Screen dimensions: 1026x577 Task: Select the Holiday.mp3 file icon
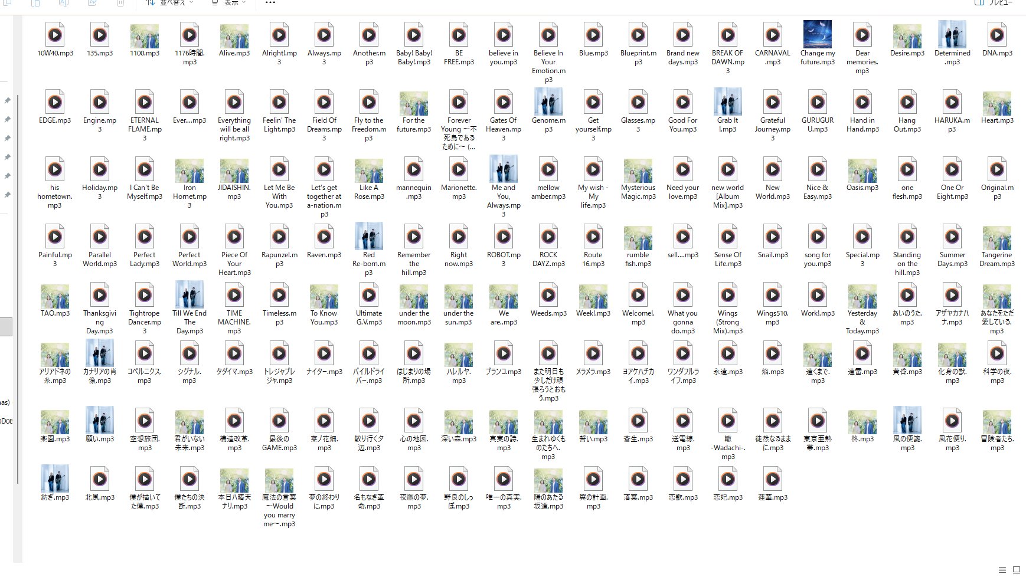pos(100,169)
